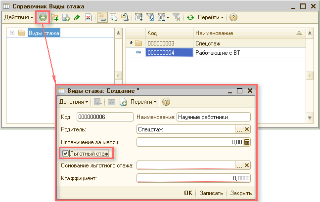Click the calculator icon in Ограничение за месяц
This screenshot has height=202, width=320.
click(247, 142)
